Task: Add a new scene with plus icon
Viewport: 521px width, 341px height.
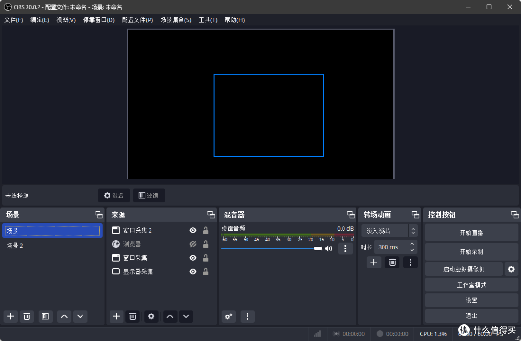Action: pyautogui.click(x=11, y=316)
